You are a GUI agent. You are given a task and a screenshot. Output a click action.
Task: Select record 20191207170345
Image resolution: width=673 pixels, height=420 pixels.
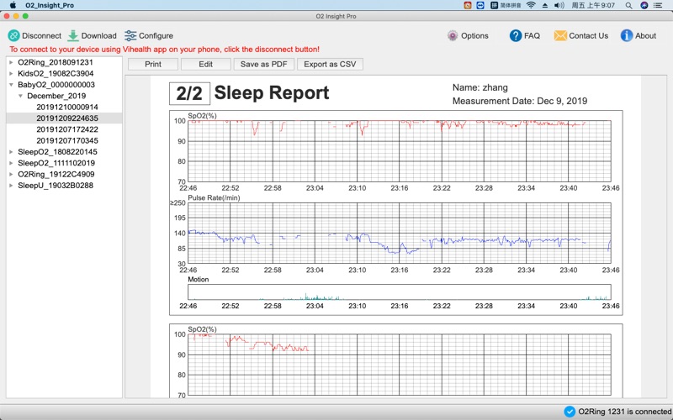pos(67,140)
